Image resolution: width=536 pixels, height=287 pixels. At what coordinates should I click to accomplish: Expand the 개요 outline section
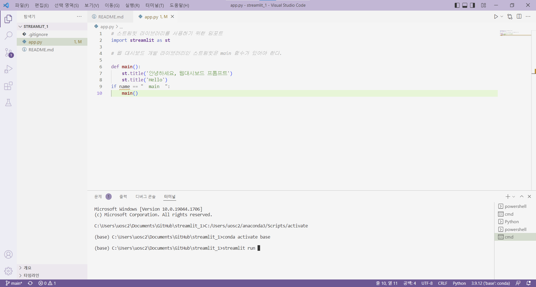coord(52,268)
